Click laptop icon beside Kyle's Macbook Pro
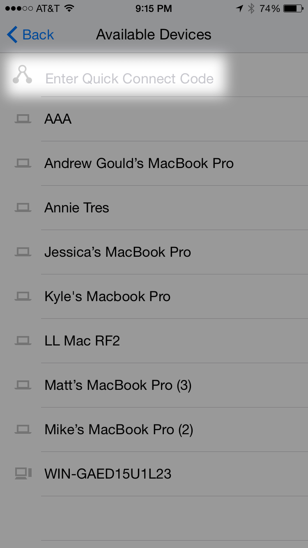Viewport: 308px width, 548px height. 23,297
